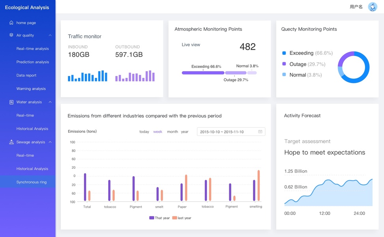Collapse the Sewage analysis chevron arrow
The height and width of the screenshot is (237, 384).
pyautogui.click(x=50, y=142)
